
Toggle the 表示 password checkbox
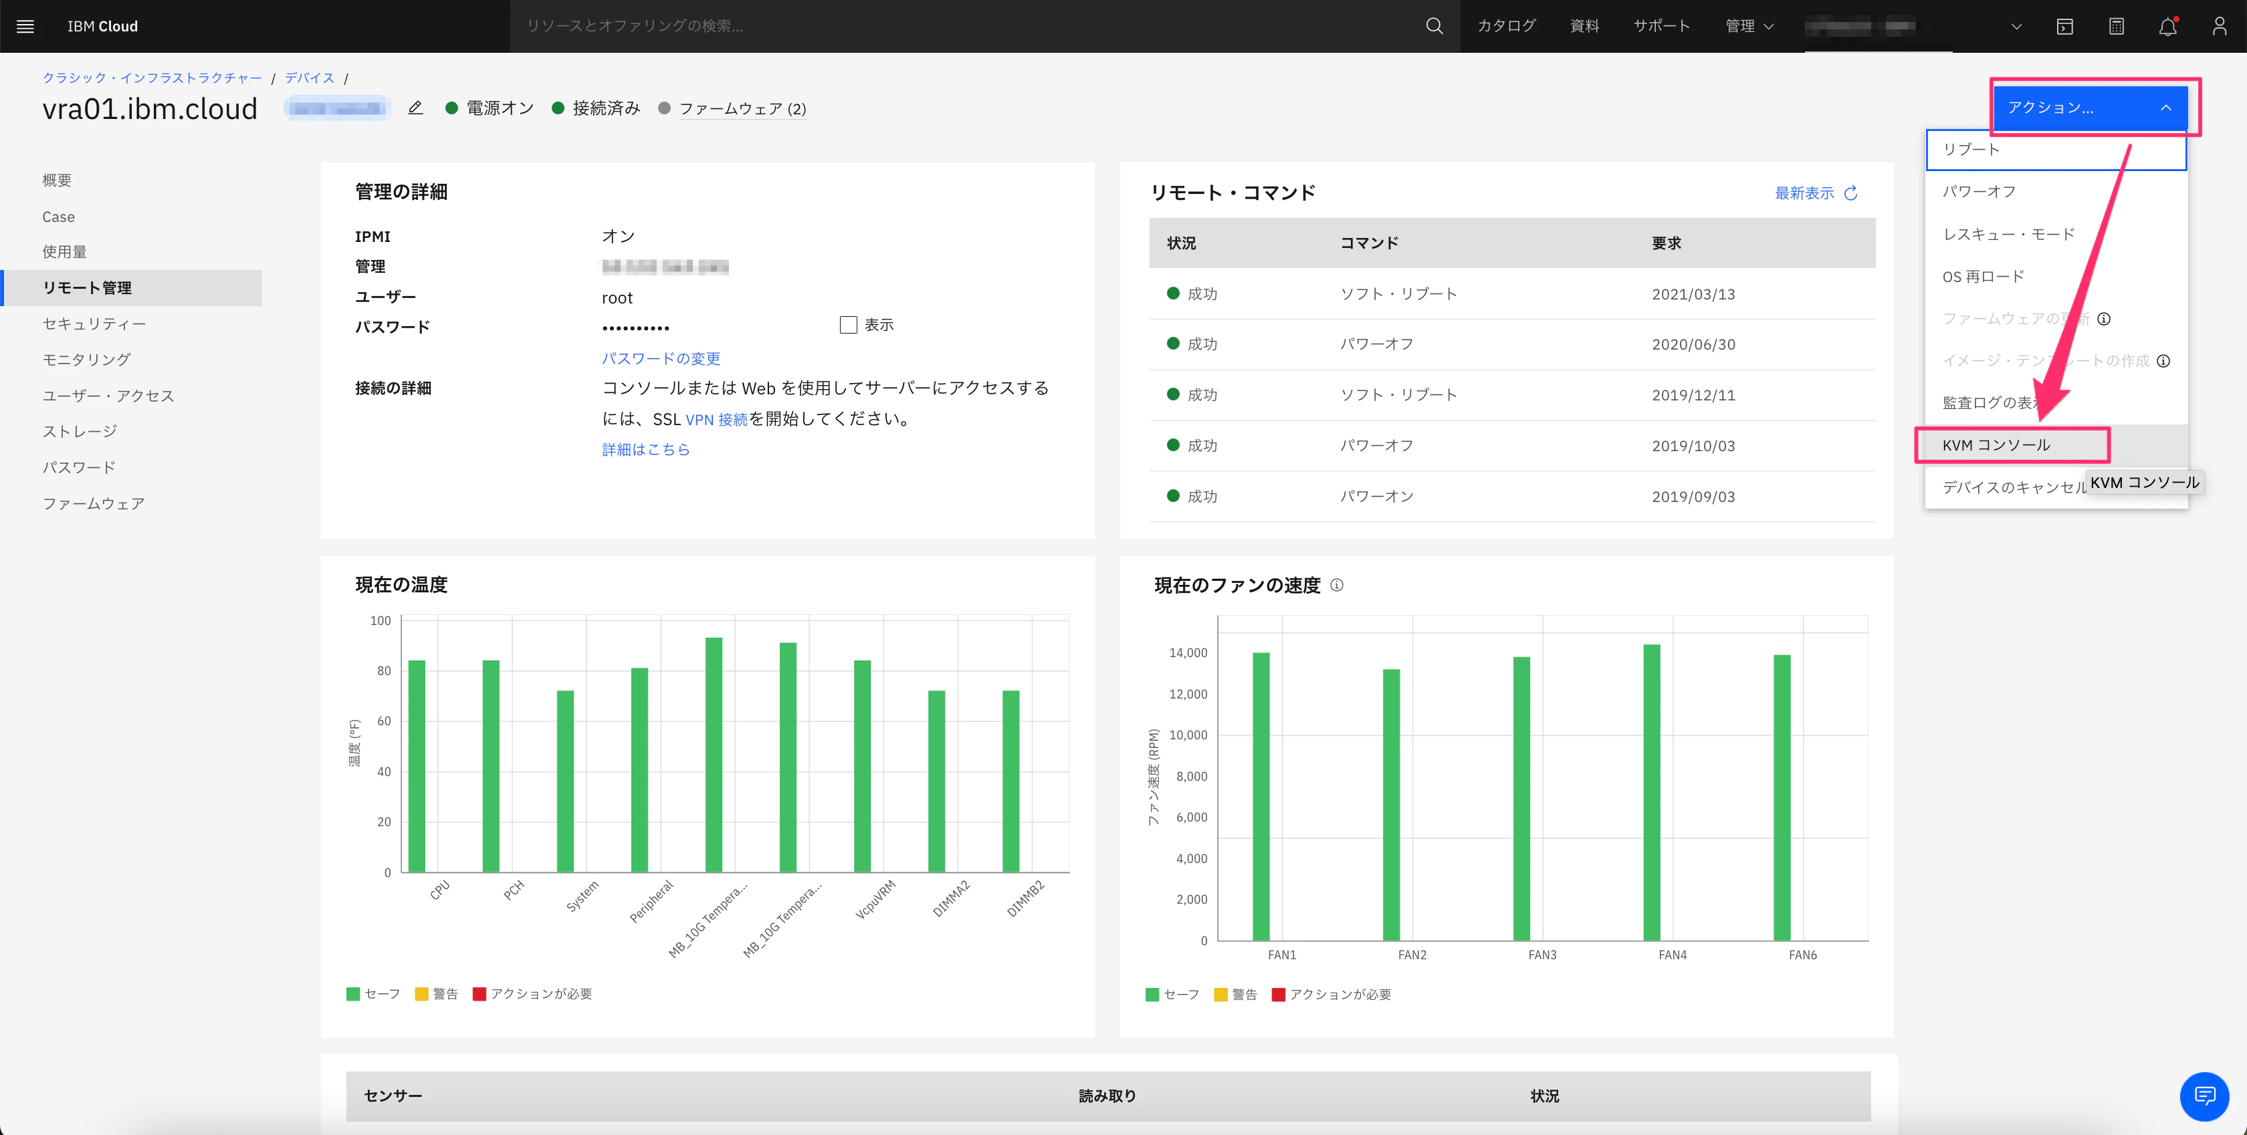[x=848, y=324]
